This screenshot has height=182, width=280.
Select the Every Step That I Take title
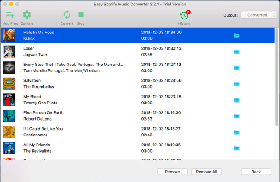(73, 65)
